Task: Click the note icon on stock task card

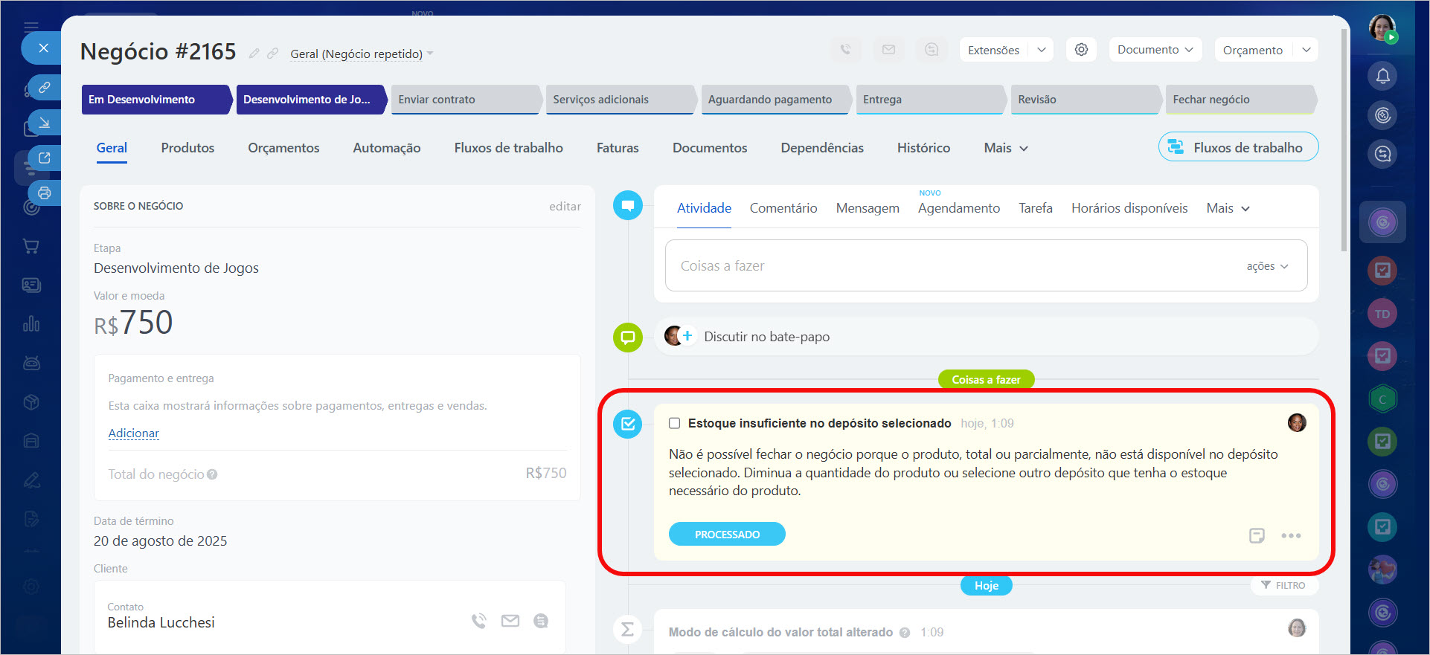Action: click(x=1257, y=535)
